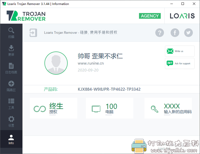200x154 pixels.
Task: Click the LOARIS brand logo
Action: (182, 16)
